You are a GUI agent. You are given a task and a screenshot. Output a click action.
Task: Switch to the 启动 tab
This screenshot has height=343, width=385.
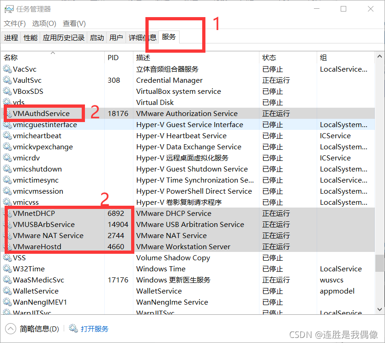97,37
